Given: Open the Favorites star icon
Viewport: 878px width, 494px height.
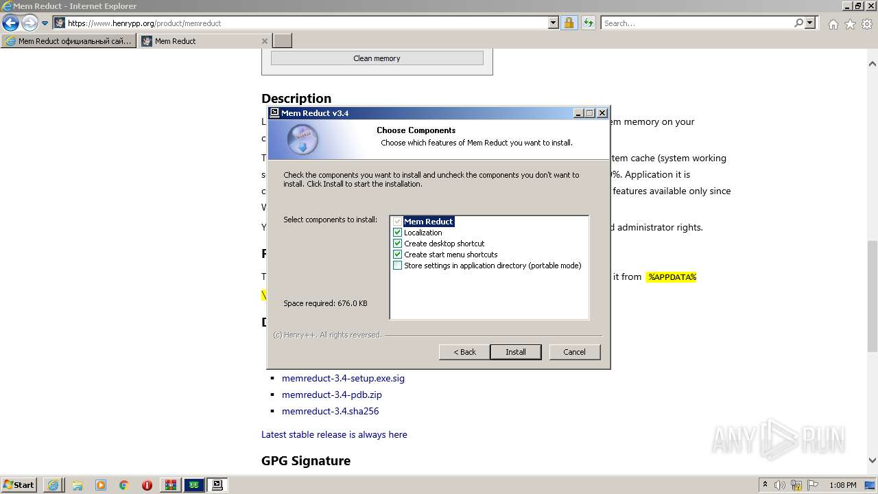Looking at the screenshot, I should [x=850, y=24].
